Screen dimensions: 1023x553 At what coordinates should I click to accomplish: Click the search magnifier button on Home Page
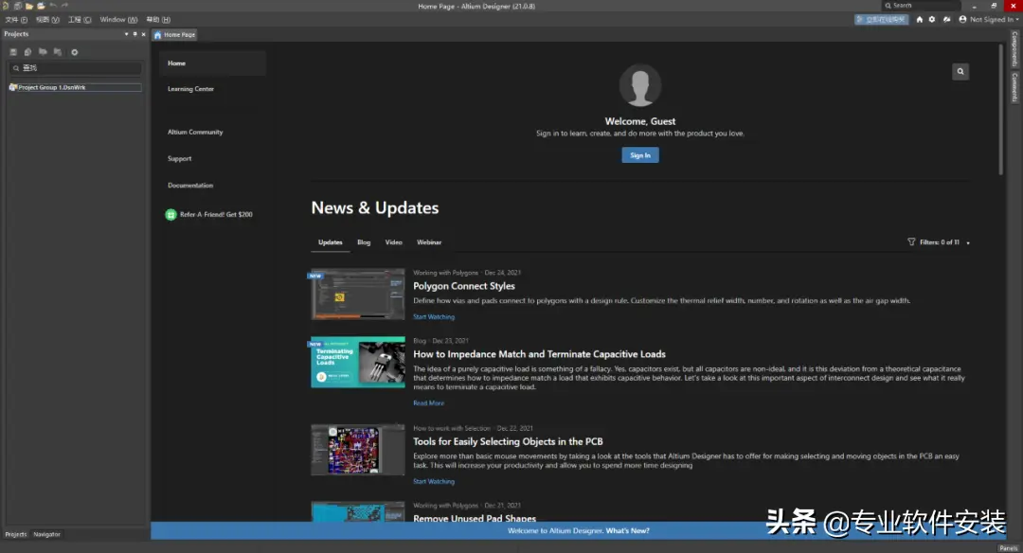(x=960, y=72)
